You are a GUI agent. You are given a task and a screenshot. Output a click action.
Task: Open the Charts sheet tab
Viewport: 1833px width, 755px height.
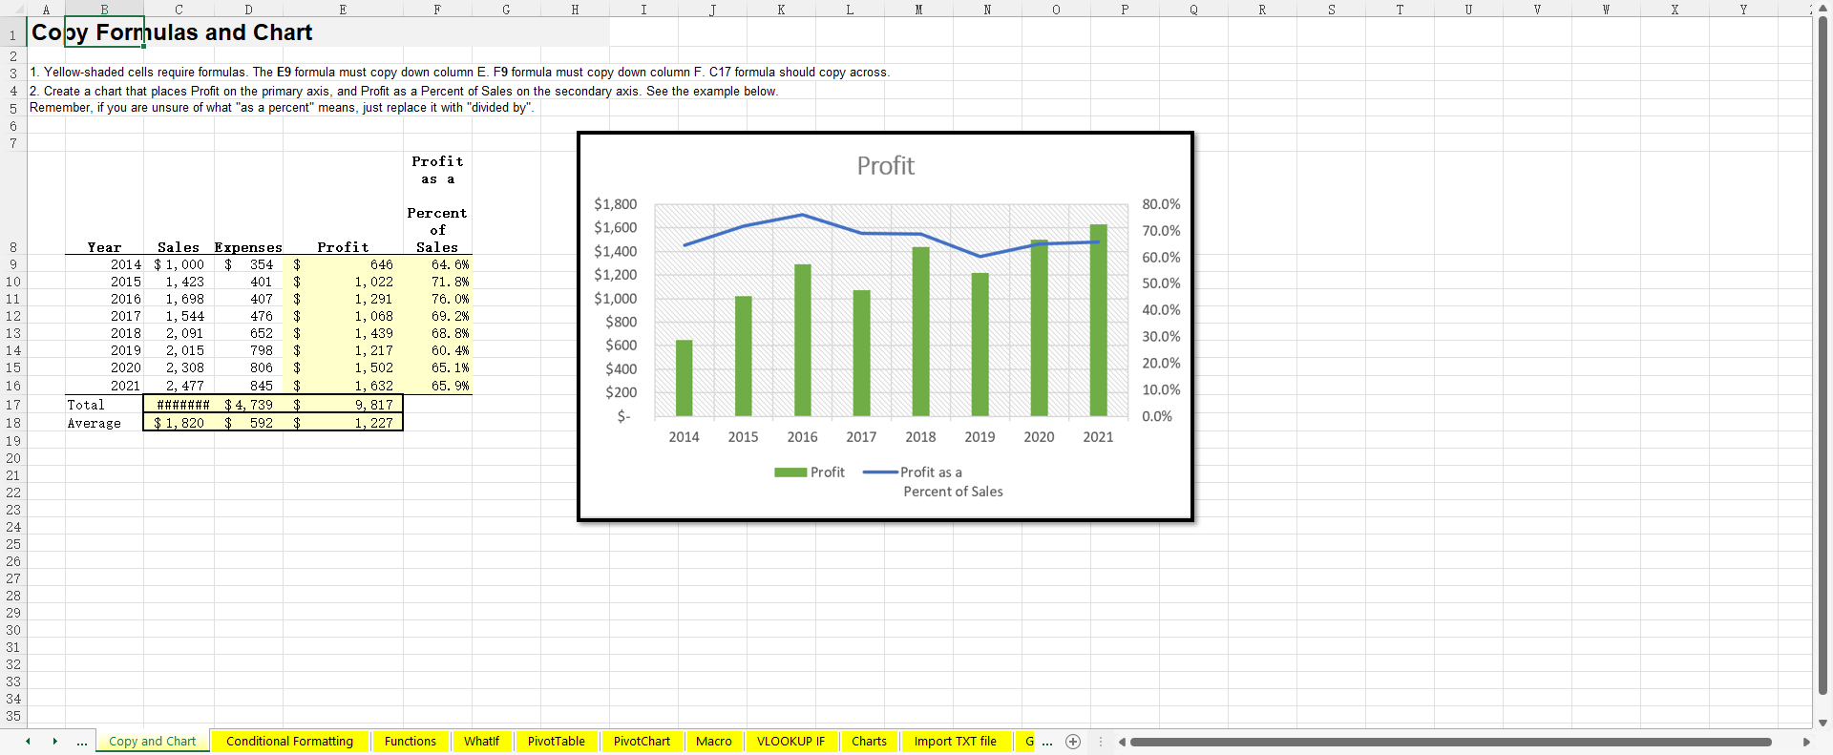pos(870,742)
